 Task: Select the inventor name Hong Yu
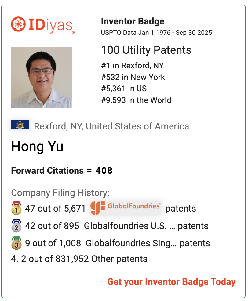pos(37,147)
